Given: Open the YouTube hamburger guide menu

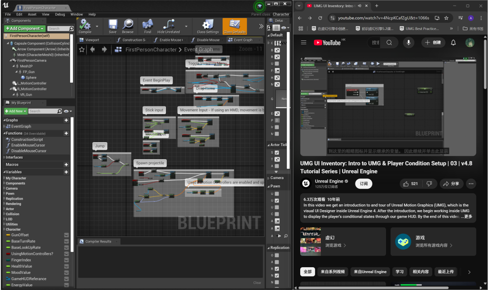Looking at the screenshot, I should click(x=304, y=42).
